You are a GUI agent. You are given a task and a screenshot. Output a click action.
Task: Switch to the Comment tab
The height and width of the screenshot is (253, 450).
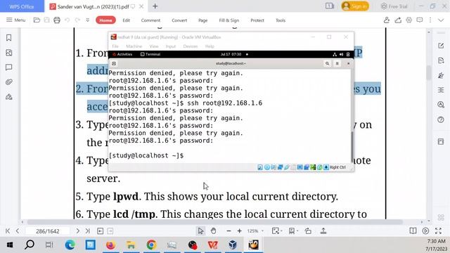click(150, 20)
